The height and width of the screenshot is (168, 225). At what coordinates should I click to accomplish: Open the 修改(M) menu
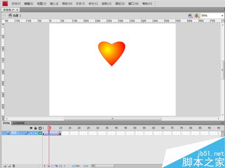(67, 4)
